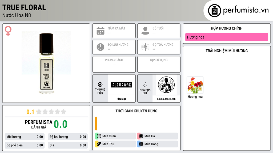Viewport: 273px width, 153px height.
Task: Click the Hương hoa flower bouquet thumbnail
Action: pyautogui.click(x=195, y=85)
